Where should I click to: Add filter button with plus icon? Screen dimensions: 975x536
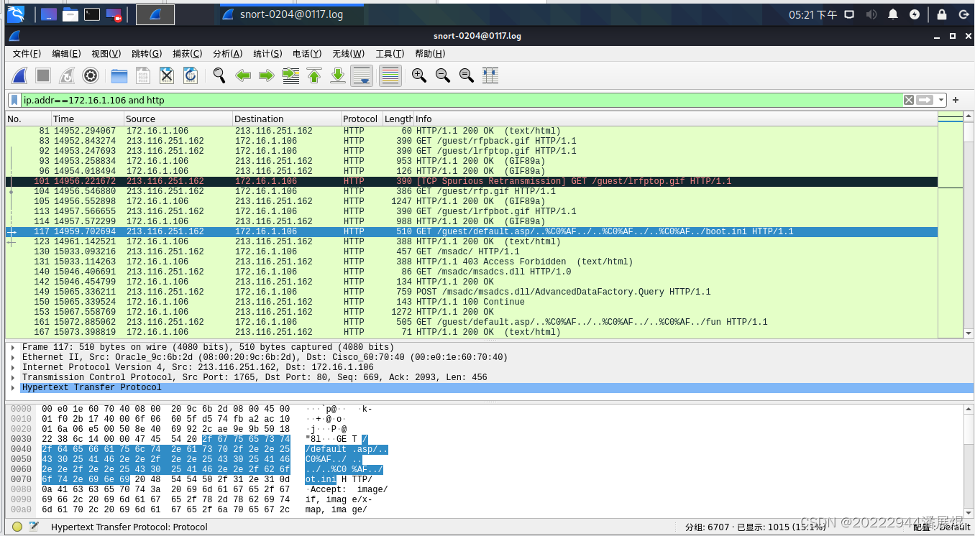[x=956, y=100]
